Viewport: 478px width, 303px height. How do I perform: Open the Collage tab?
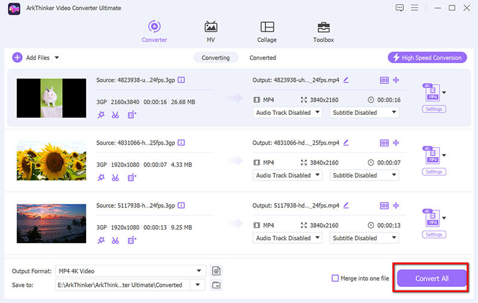coord(266,32)
